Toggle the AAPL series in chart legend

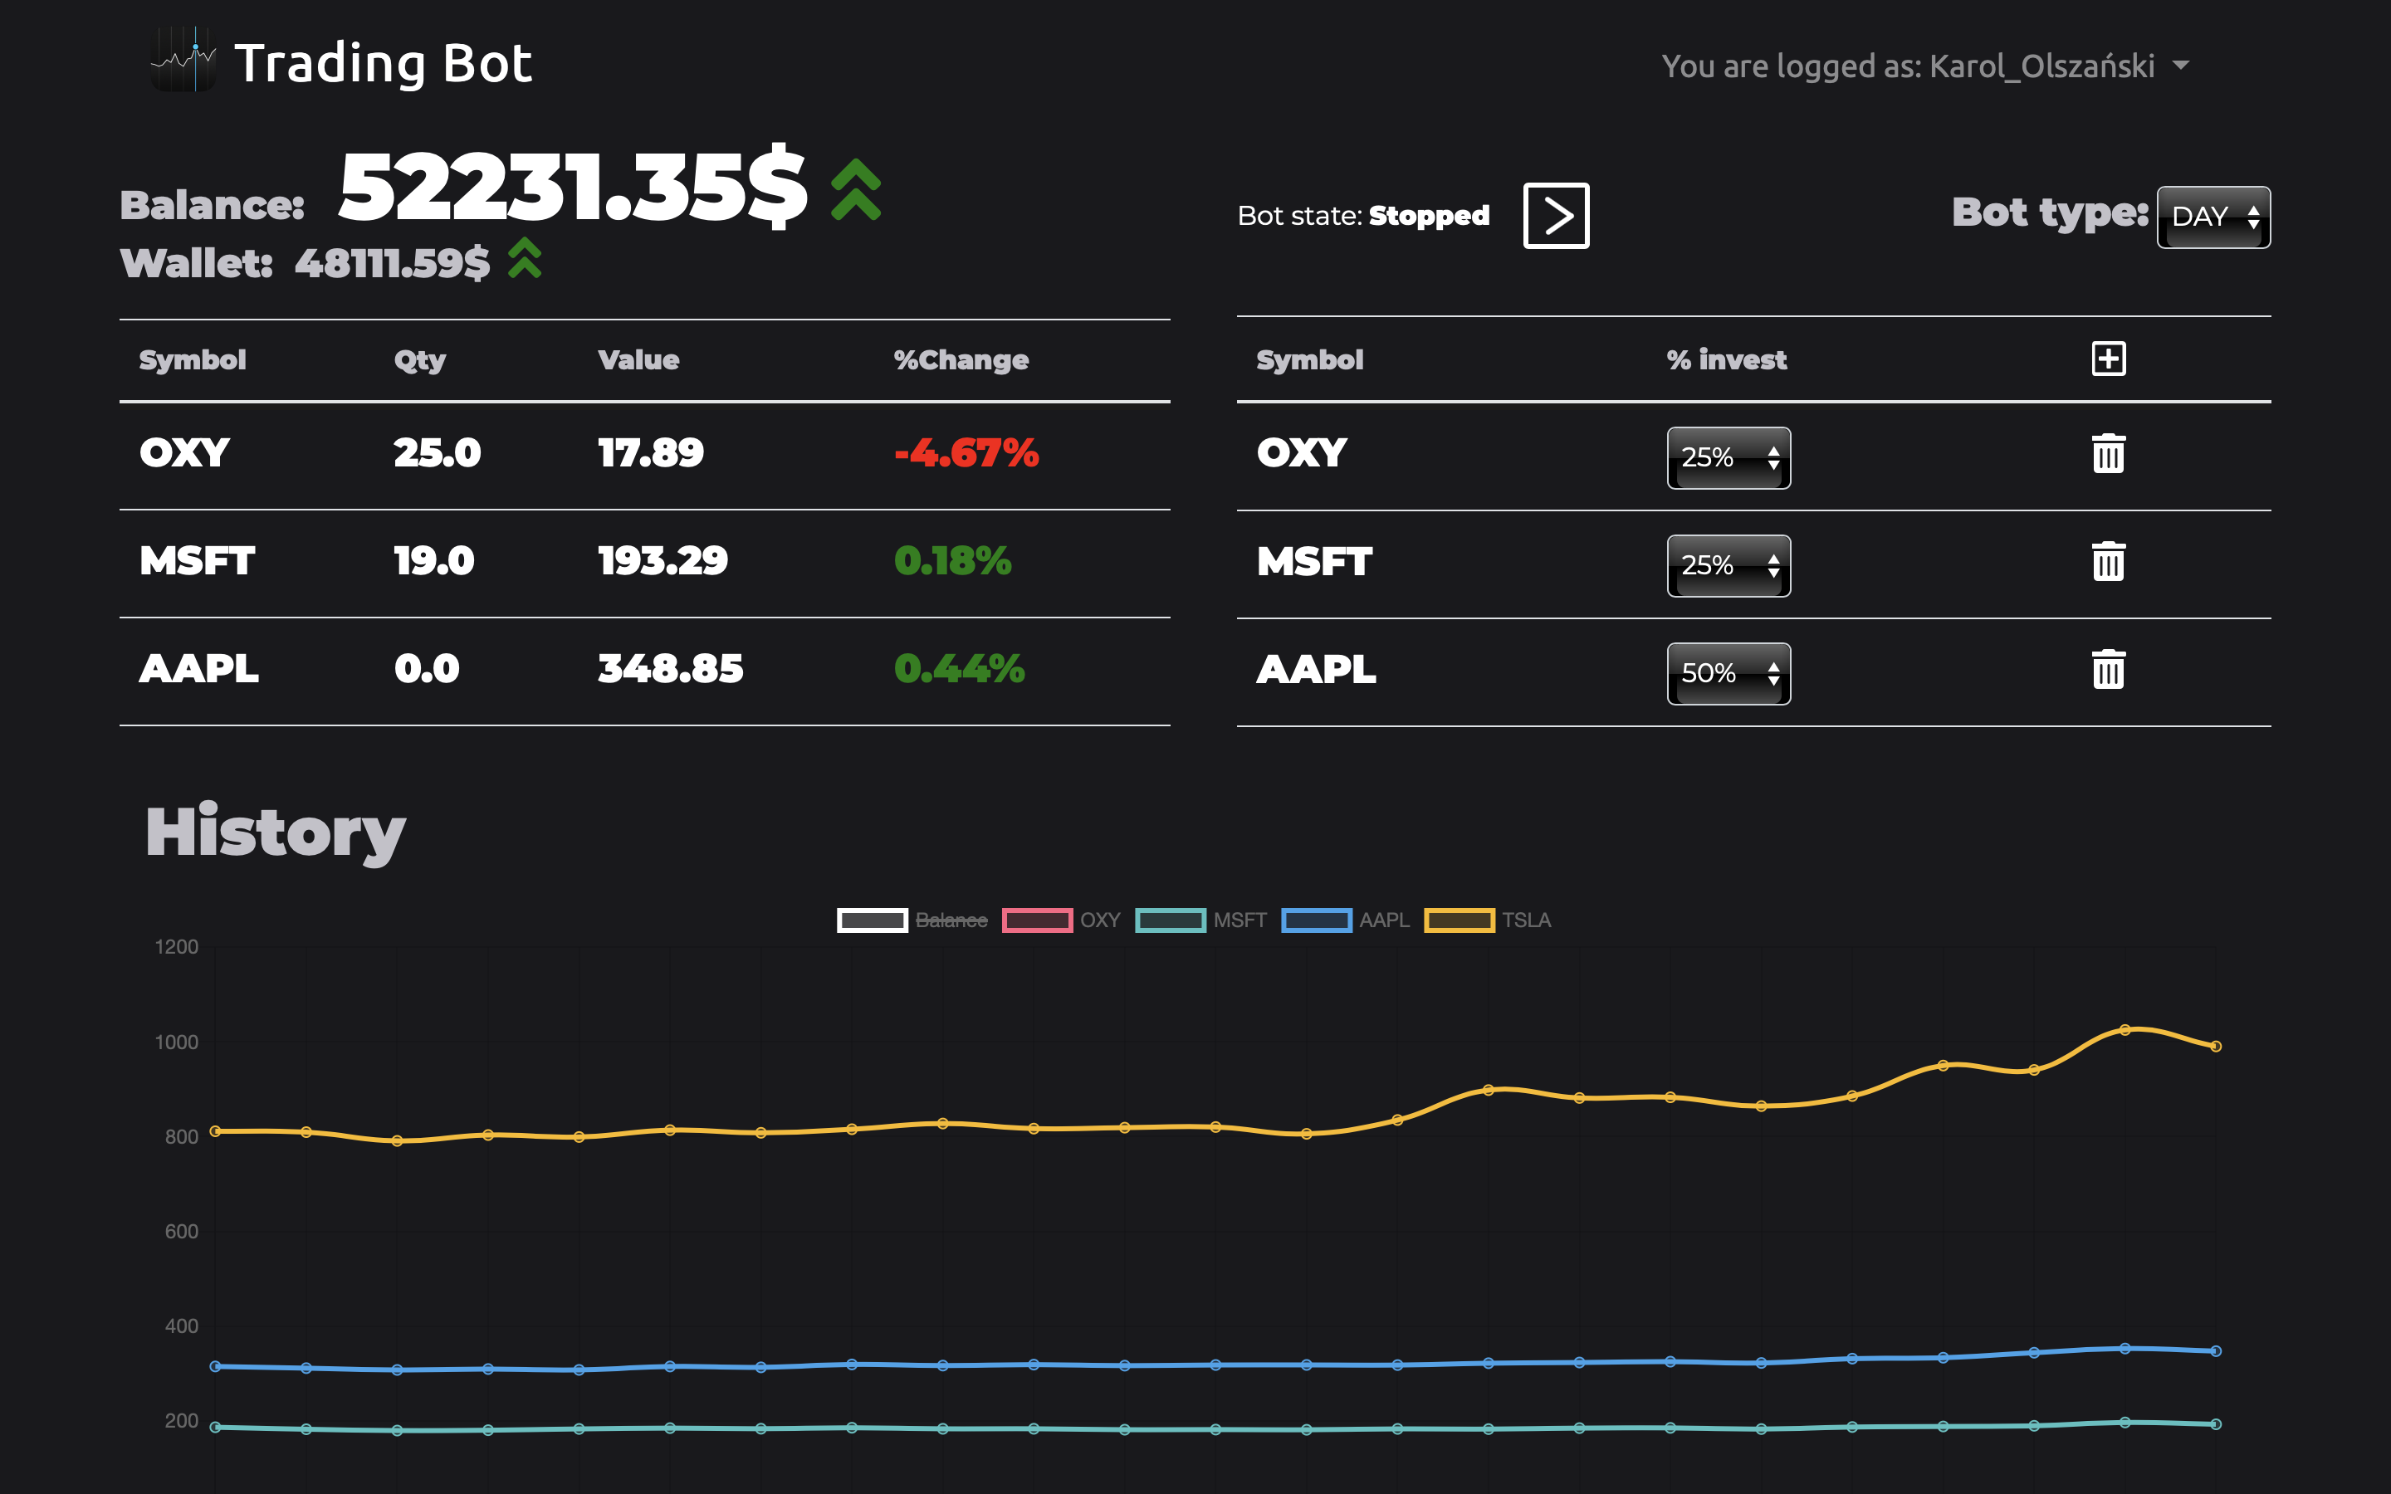(1345, 920)
